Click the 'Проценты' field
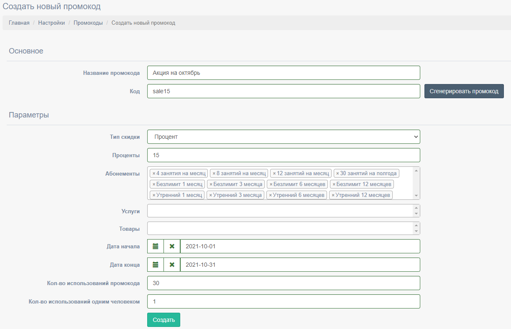The image size is (511, 329). click(284, 155)
